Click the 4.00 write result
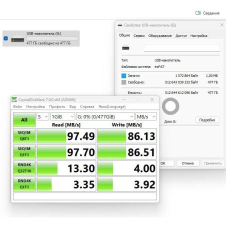Image resolution: width=226 pixels, height=226 pixels. pyautogui.click(x=127, y=168)
